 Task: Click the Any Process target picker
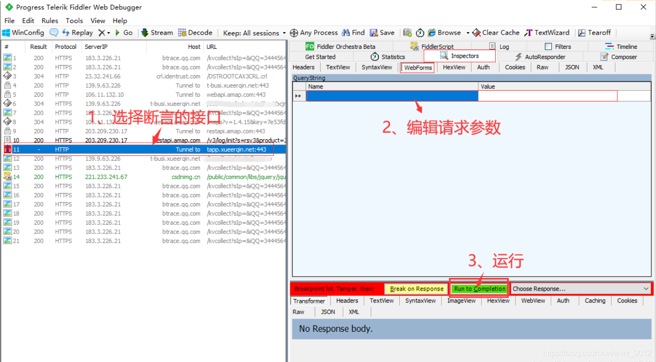[314, 33]
